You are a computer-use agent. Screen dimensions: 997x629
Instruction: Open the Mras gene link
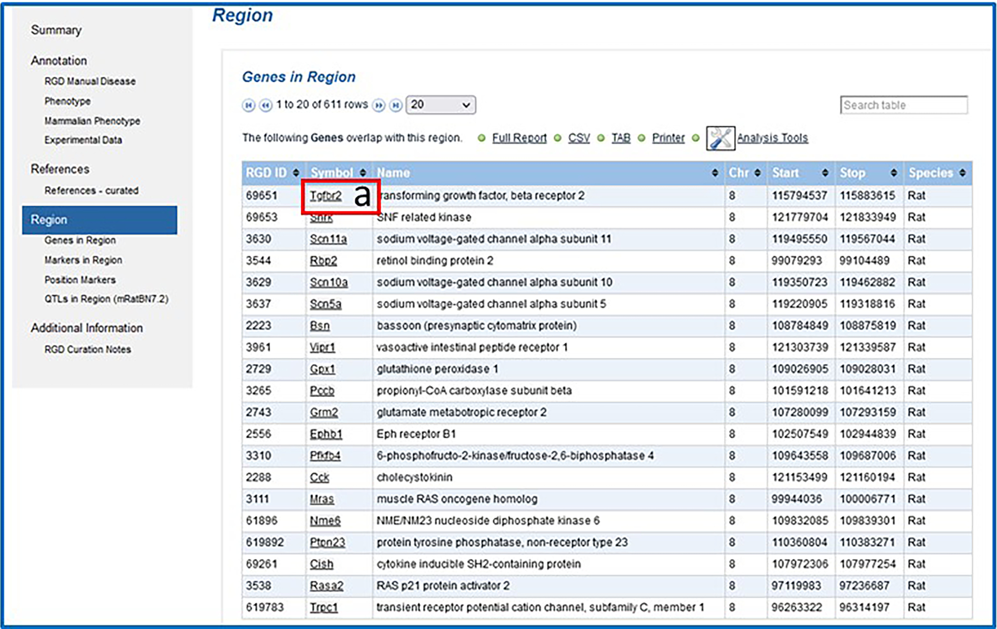(322, 499)
